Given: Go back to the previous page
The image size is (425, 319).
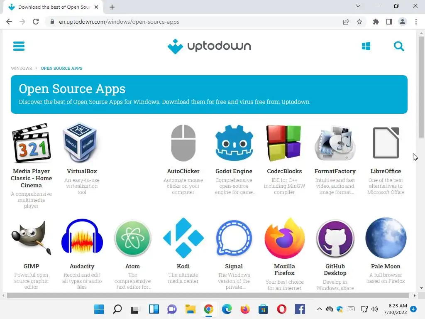Looking at the screenshot, I should pyautogui.click(x=9, y=22).
